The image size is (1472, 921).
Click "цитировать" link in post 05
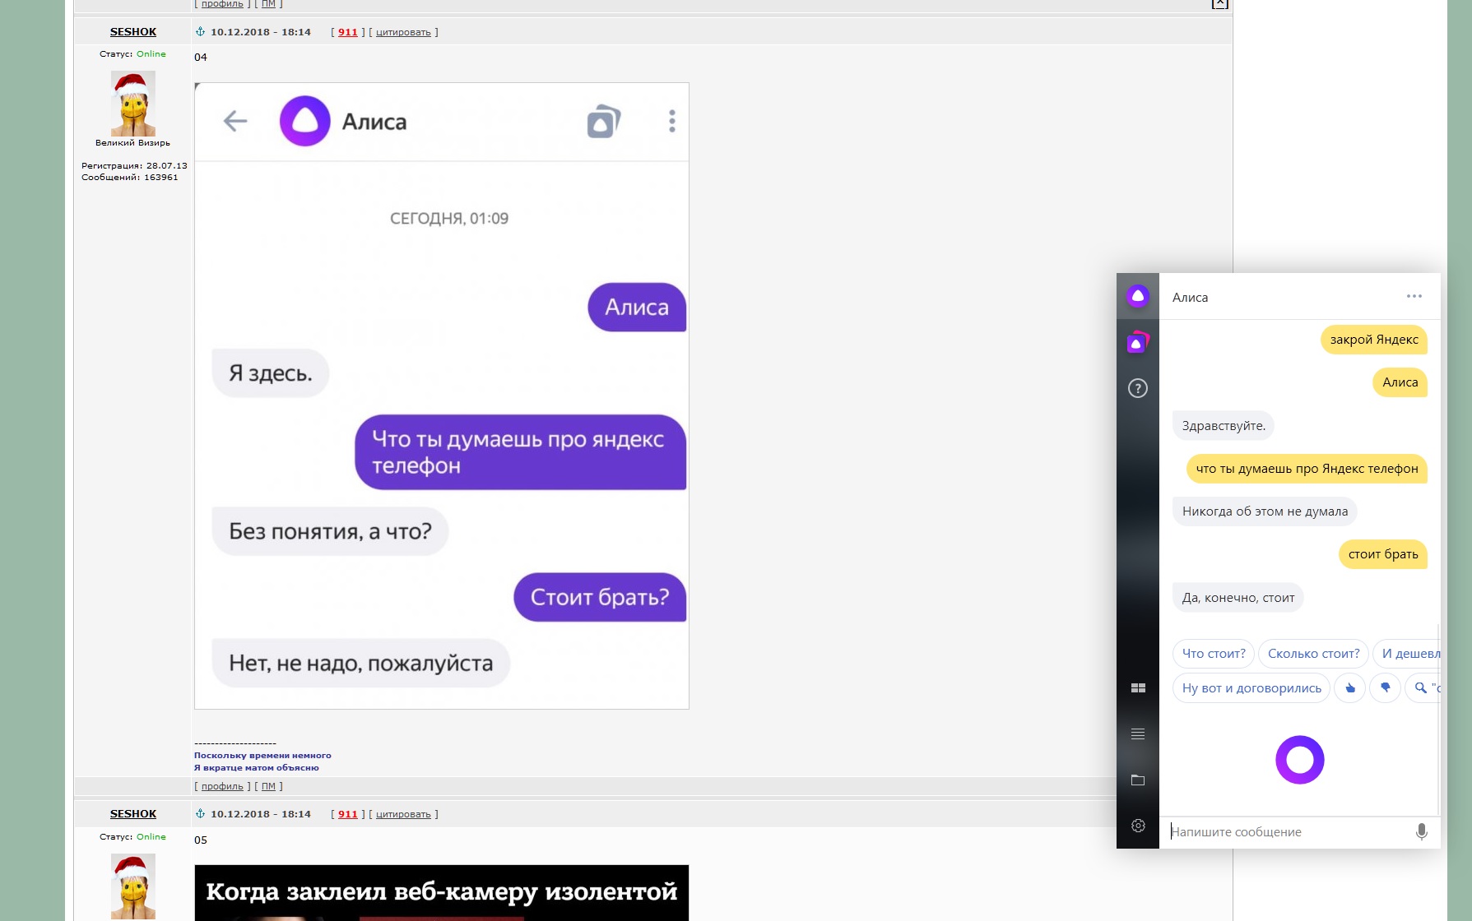pyautogui.click(x=403, y=815)
